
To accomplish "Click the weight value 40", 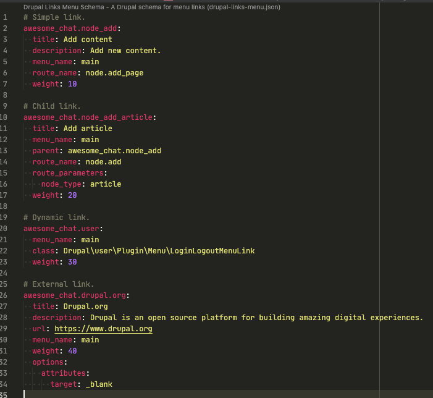I will [x=72, y=351].
